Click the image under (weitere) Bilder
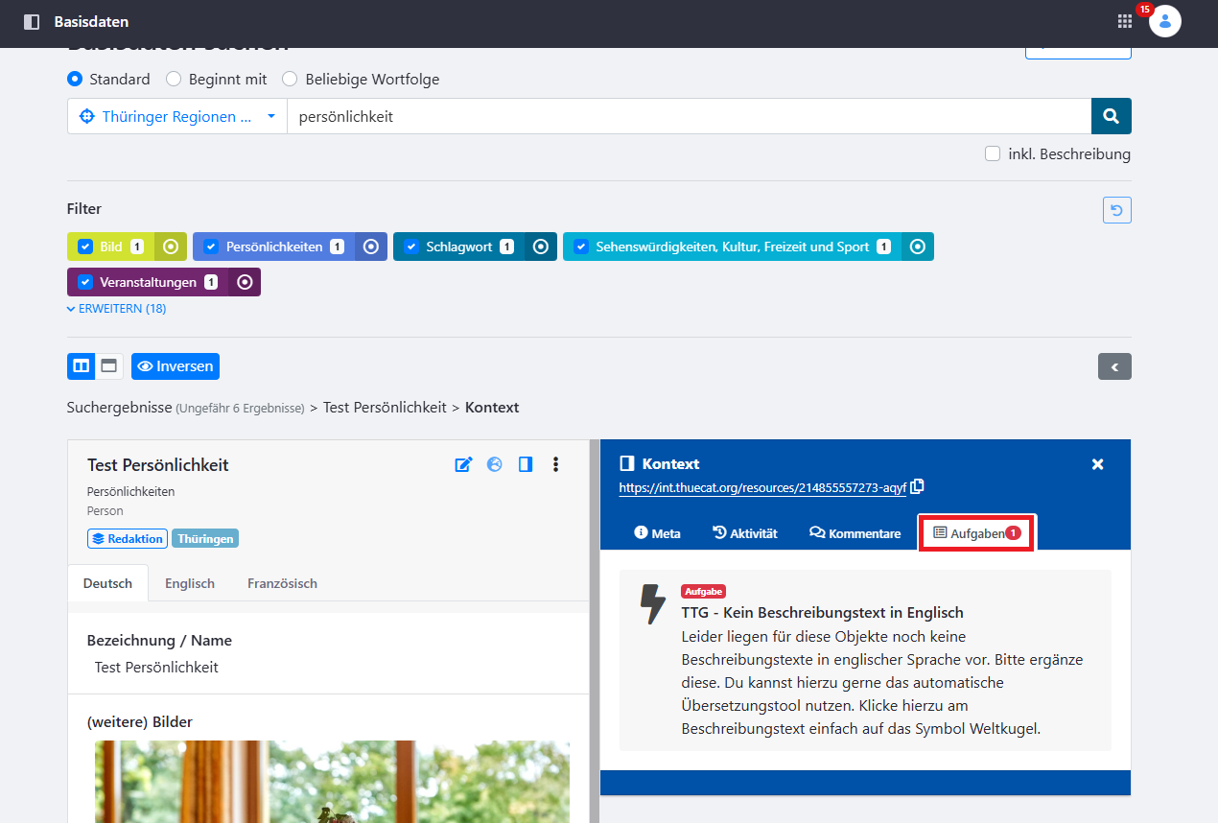Screen dimensions: 1218x823 [x=332, y=781]
